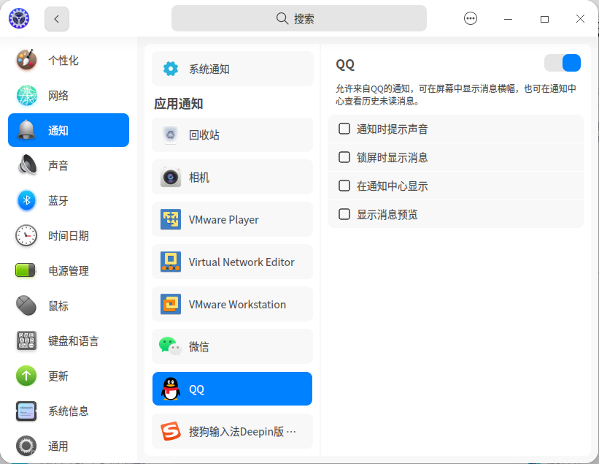This screenshot has width=599, height=464.
Task: Open the 蓝牙 Bluetooth settings icon
Action: tap(26, 200)
